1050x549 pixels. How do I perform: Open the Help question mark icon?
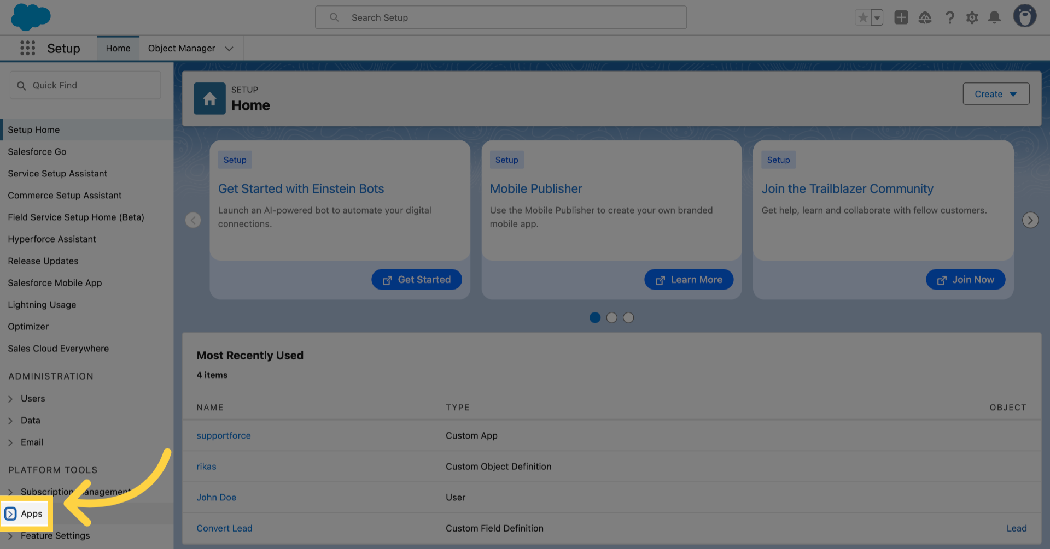tap(950, 17)
